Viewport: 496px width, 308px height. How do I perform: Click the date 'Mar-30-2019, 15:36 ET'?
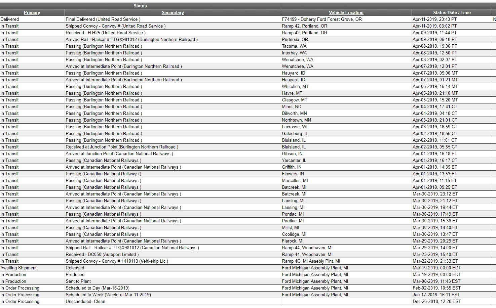[x=435, y=221]
